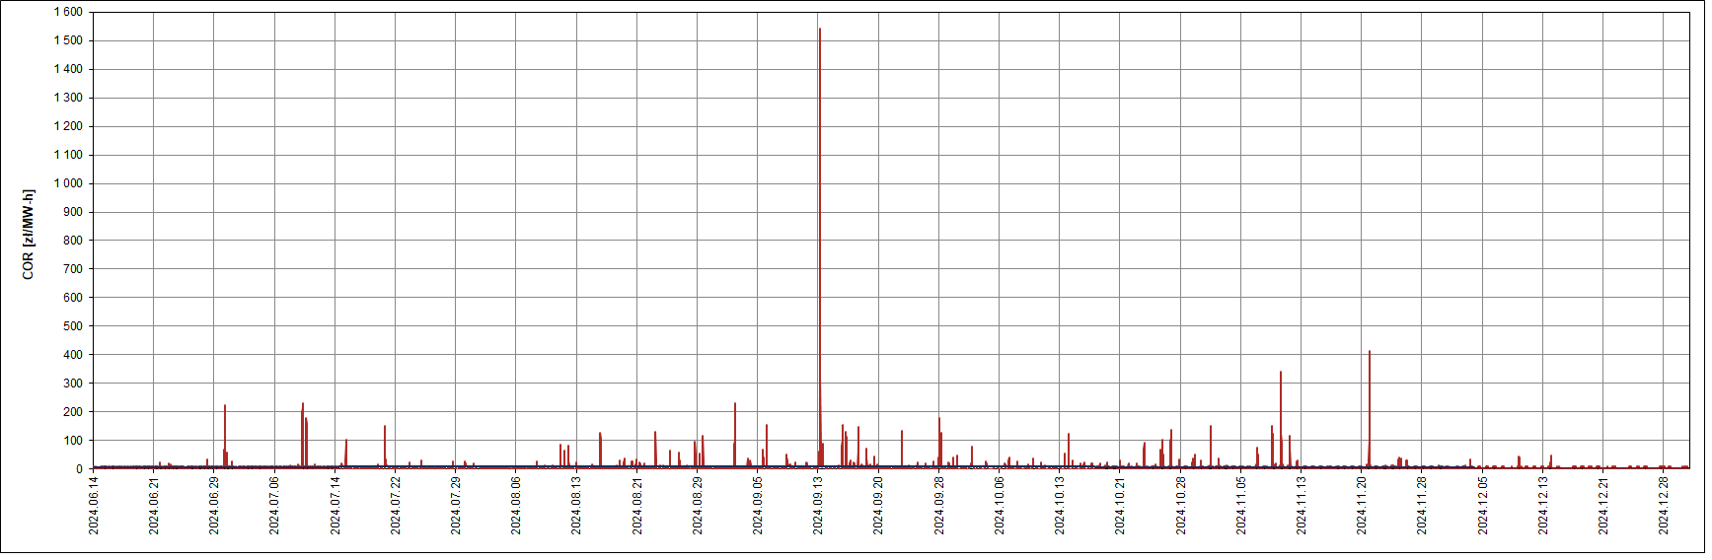The width and height of the screenshot is (1712, 560).
Task: Click the 2024.07.22 date label
Action: click(x=396, y=506)
